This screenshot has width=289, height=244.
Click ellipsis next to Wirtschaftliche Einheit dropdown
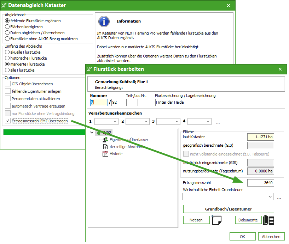pos(279,198)
